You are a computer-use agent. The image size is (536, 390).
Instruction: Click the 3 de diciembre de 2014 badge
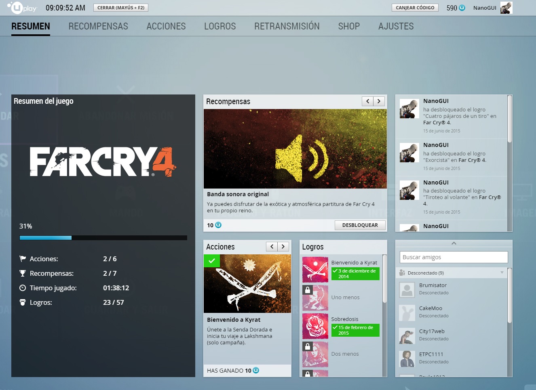coord(355,274)
